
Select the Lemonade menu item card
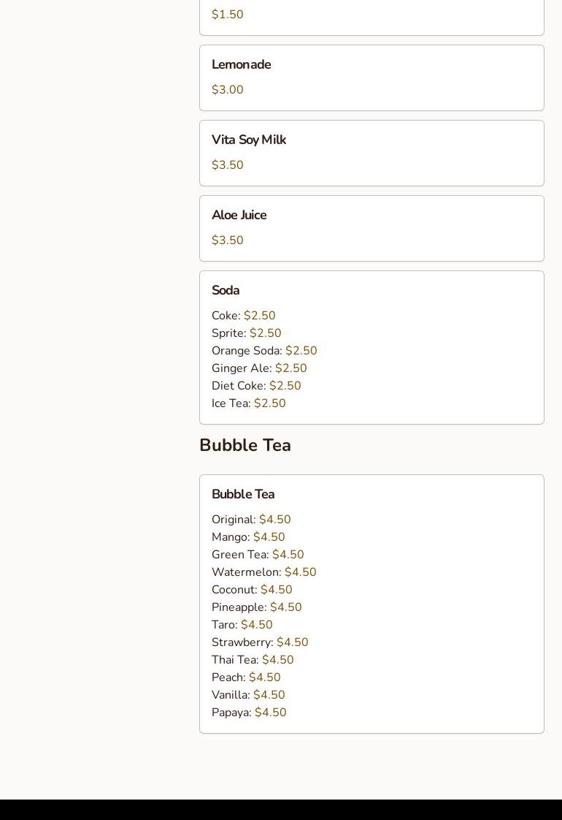tap(372, 78)
